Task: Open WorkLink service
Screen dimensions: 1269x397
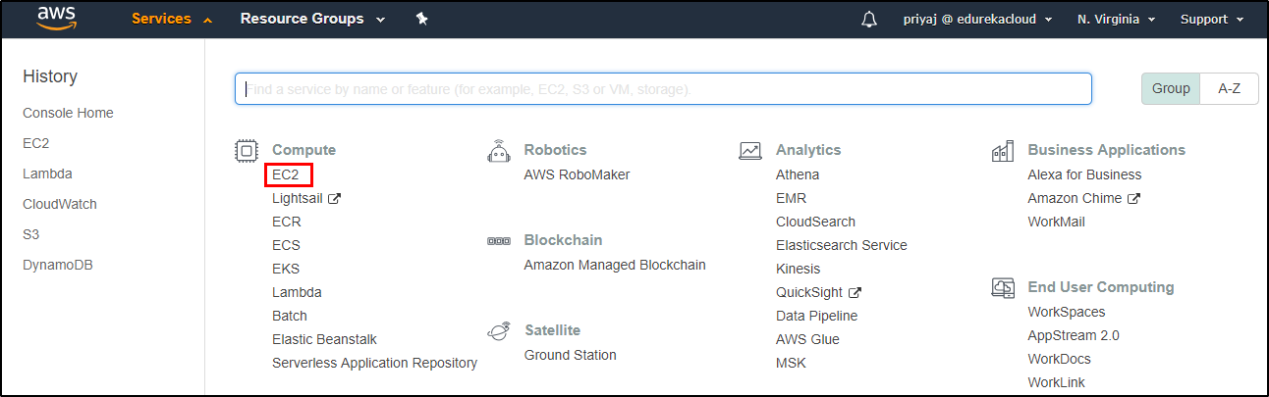Action: point(1056,382)
